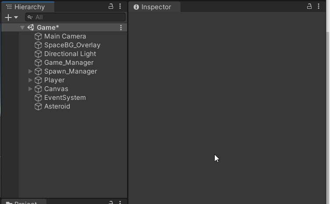Select the Game_Manager object
The height and width of the screenshot is (204, 330).
click(x=68, y=63)
